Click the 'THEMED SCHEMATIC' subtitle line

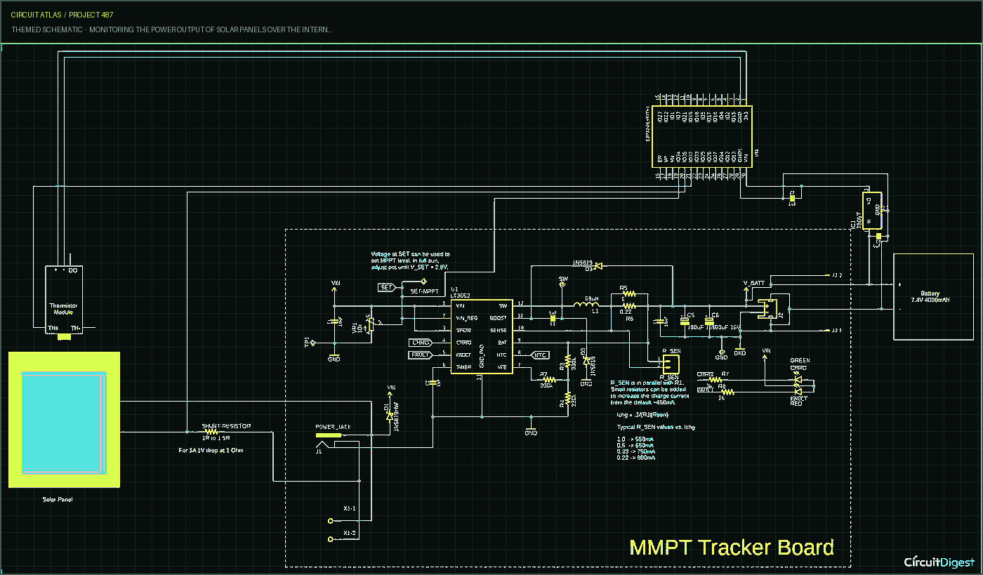point(171,30)
